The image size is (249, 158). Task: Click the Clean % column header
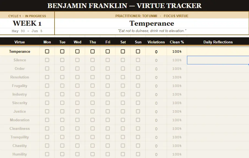tap(177, 42)
